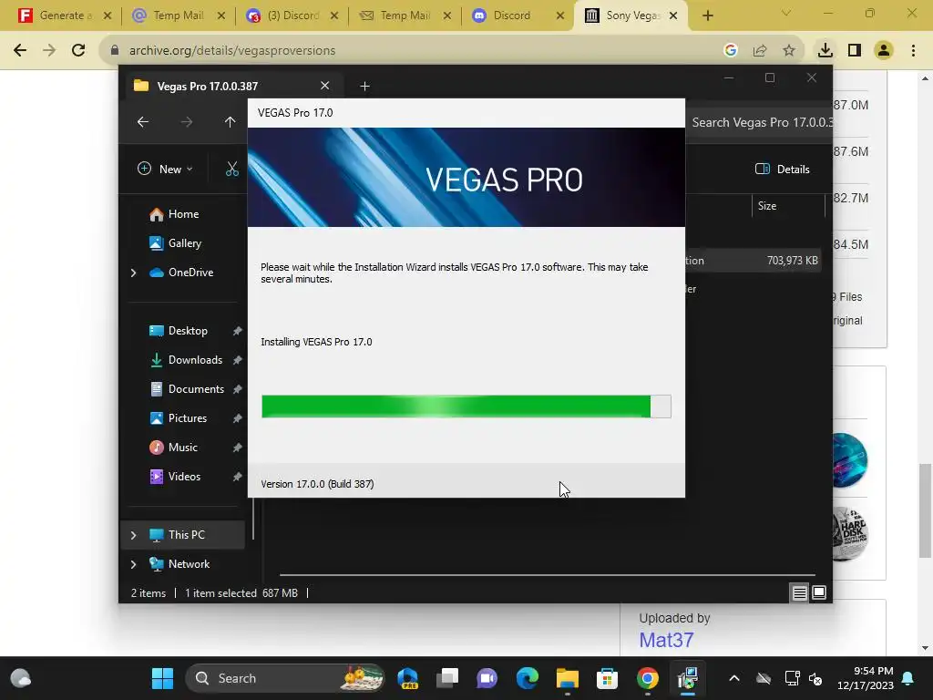
Task: Open Task View from taskbar
Action: coord(447,678)
